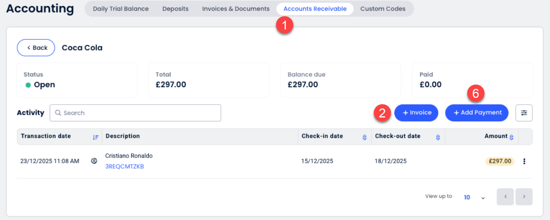
Task: Focus the Activity search field
Action: (x=135, y=113)
